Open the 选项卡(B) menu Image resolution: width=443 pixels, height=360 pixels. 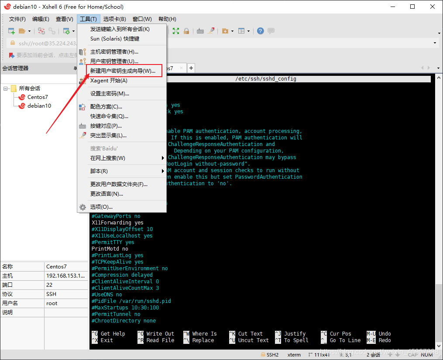coord(115,19)
